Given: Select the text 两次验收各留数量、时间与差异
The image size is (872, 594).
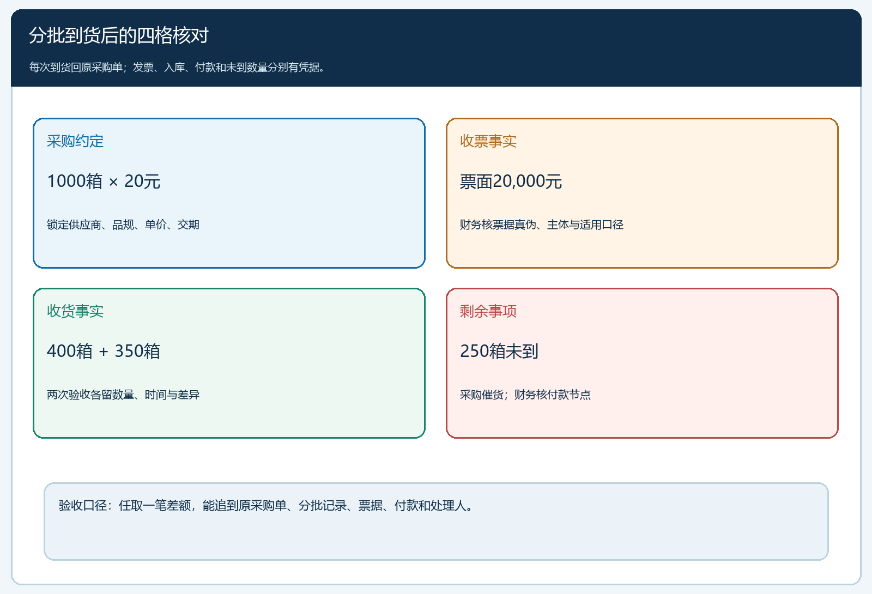Looking at the screenshot, I should (123, 395).
